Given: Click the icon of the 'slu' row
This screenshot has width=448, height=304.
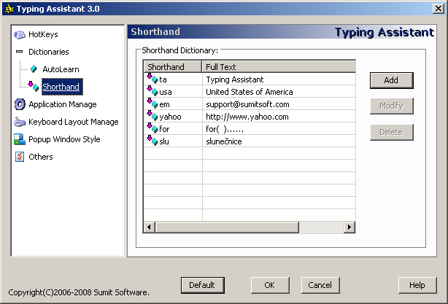Looking at the screenshot, I should pos(152,140).
